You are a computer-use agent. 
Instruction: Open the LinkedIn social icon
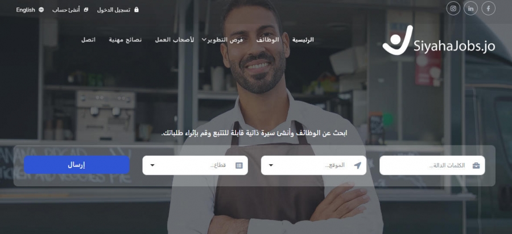470,9
